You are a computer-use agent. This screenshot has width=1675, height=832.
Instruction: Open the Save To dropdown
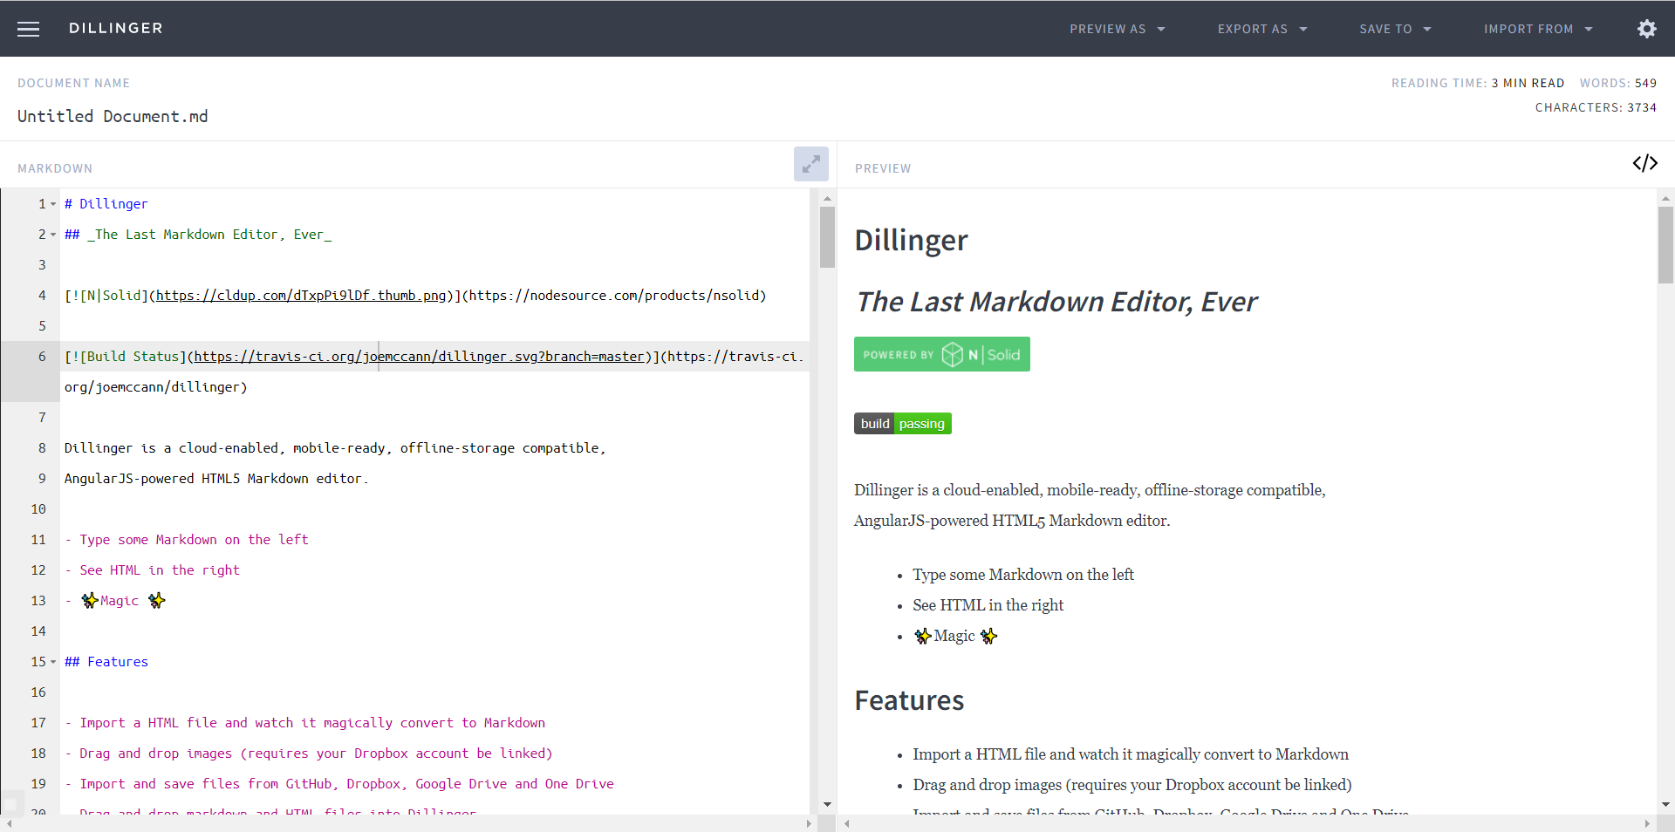1395,29
